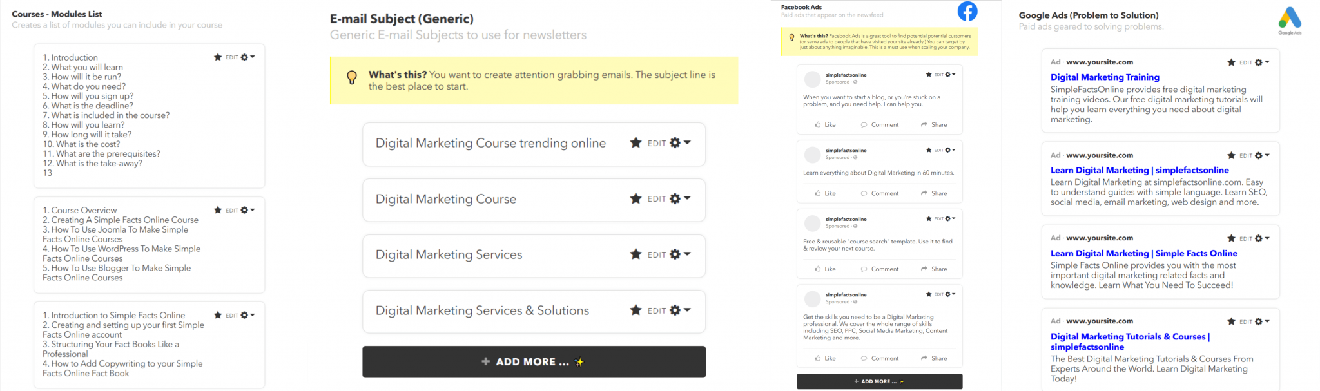Click 'Learn everything about Digital Marketing in 60 minutes' text
The width and height of the screenshot is (1320, 391).
point(878,173)
